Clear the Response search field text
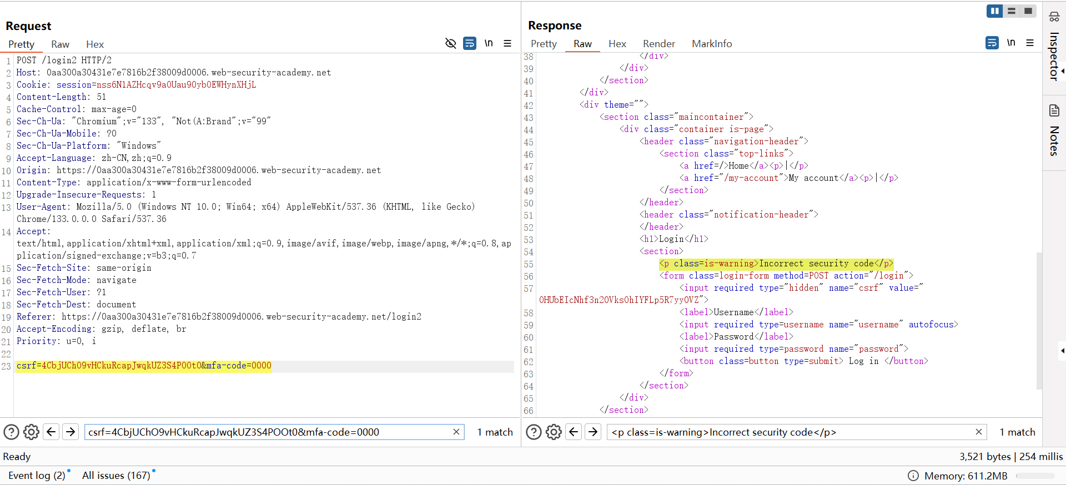The height and width of the screenshot is (485, 1066). 979,432
